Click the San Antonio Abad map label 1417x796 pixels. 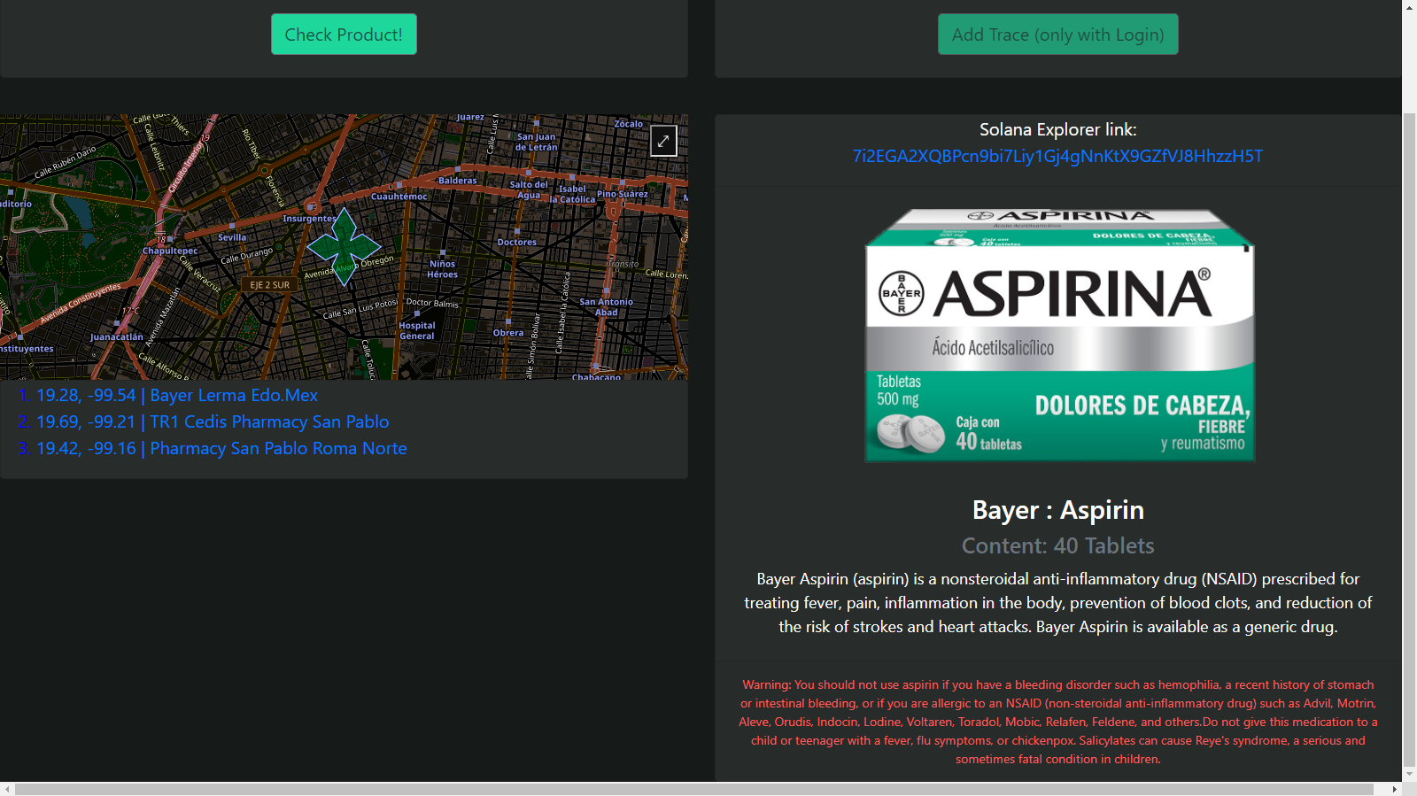(606, 307)
